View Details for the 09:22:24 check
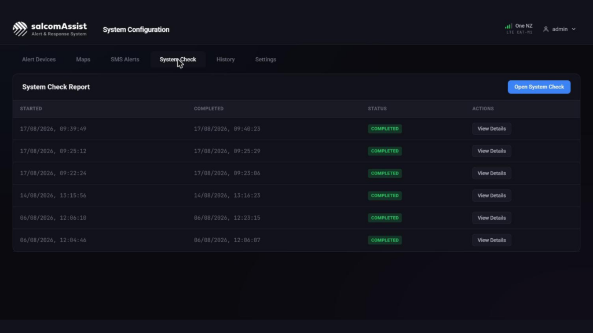 tap(491, 173)
